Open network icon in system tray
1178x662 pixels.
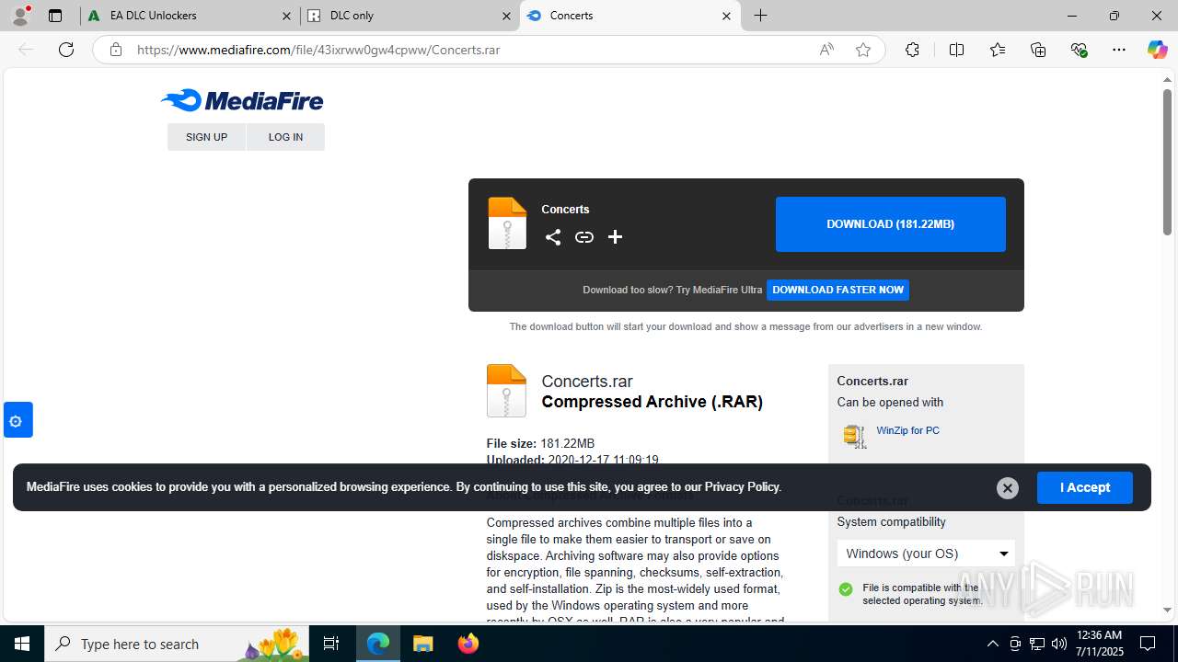tap(1037, 644)
